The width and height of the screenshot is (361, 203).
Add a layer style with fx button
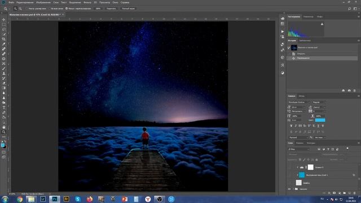point(329,193)
